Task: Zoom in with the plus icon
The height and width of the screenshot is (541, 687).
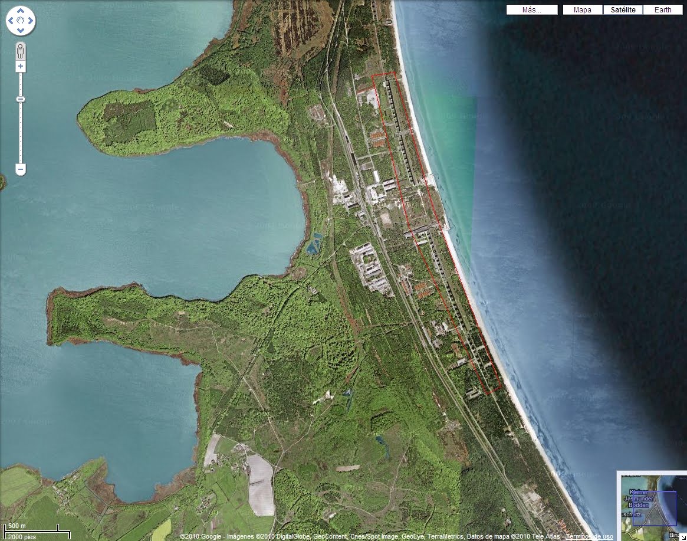Action: (20, 66)
